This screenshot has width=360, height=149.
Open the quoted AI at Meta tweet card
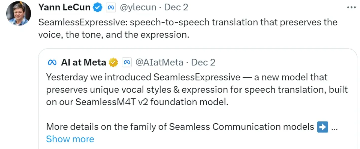pos(198,98)
